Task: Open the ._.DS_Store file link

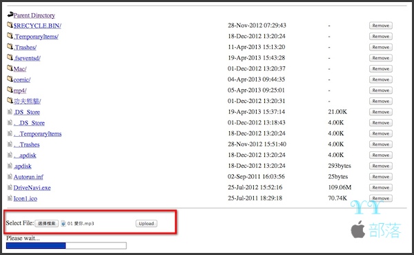Action: pyautogui.click(x=29, y=123)
